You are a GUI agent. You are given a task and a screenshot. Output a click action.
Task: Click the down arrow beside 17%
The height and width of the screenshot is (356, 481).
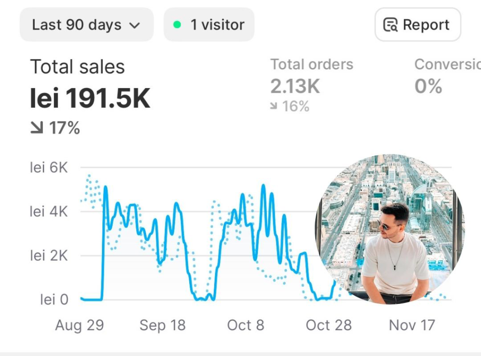37,128
